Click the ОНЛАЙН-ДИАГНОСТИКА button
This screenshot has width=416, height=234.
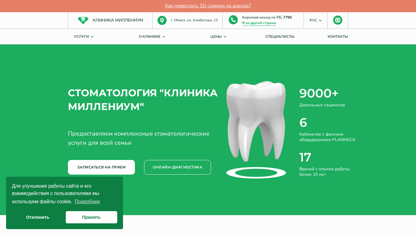click(x=178, y=167)
